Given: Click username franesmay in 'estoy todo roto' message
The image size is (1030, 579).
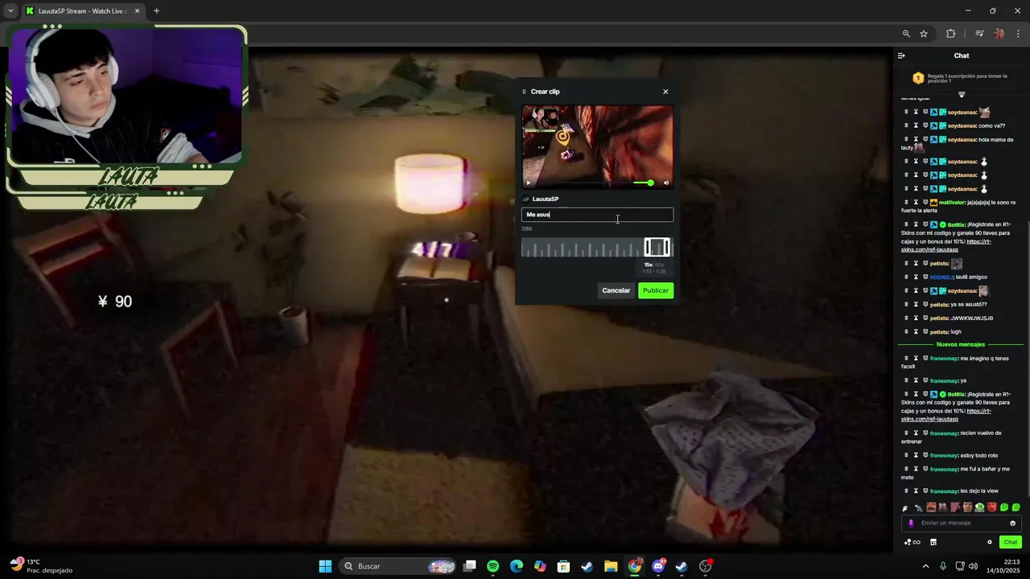Looking at the screenshot, I should click(944, 456).
